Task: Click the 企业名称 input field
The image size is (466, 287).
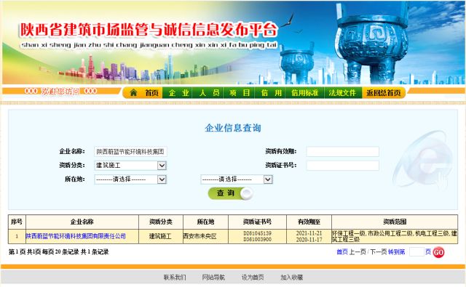Action: pos(130,152)
